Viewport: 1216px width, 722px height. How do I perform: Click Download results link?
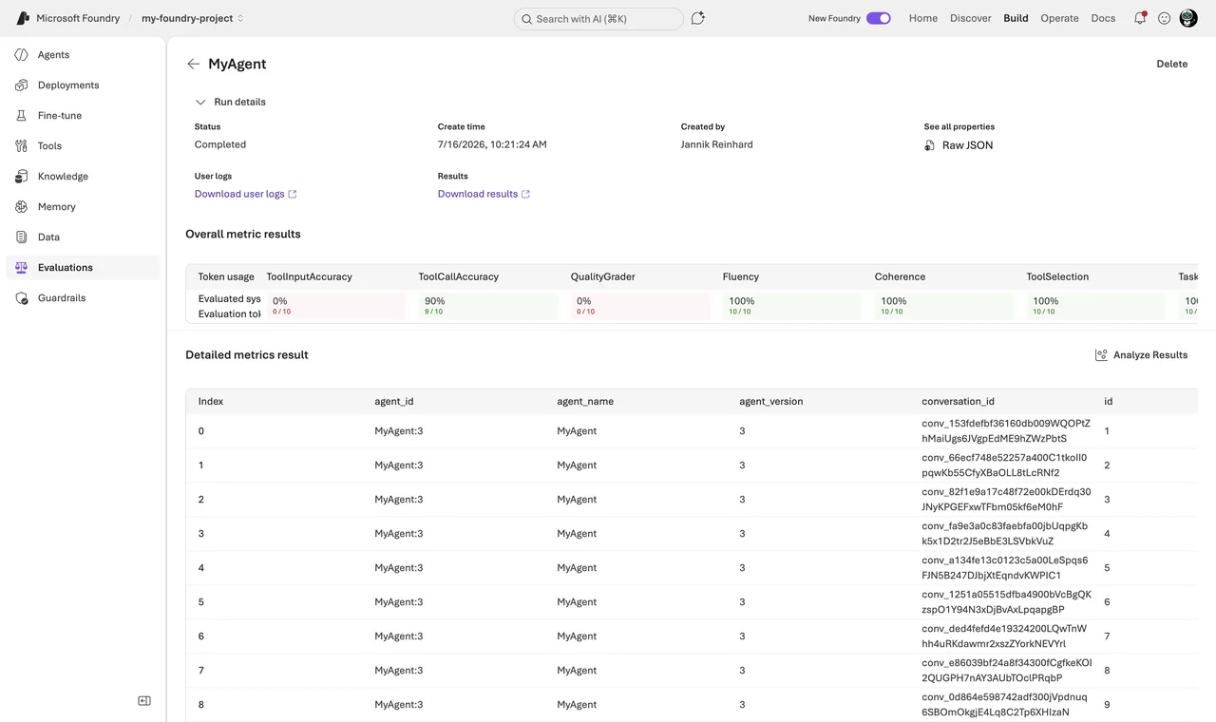(x=478, y=194)
